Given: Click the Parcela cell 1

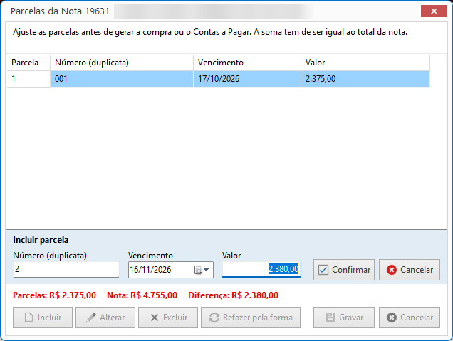Looking at the screenshot, I should [x=28, y=79].
